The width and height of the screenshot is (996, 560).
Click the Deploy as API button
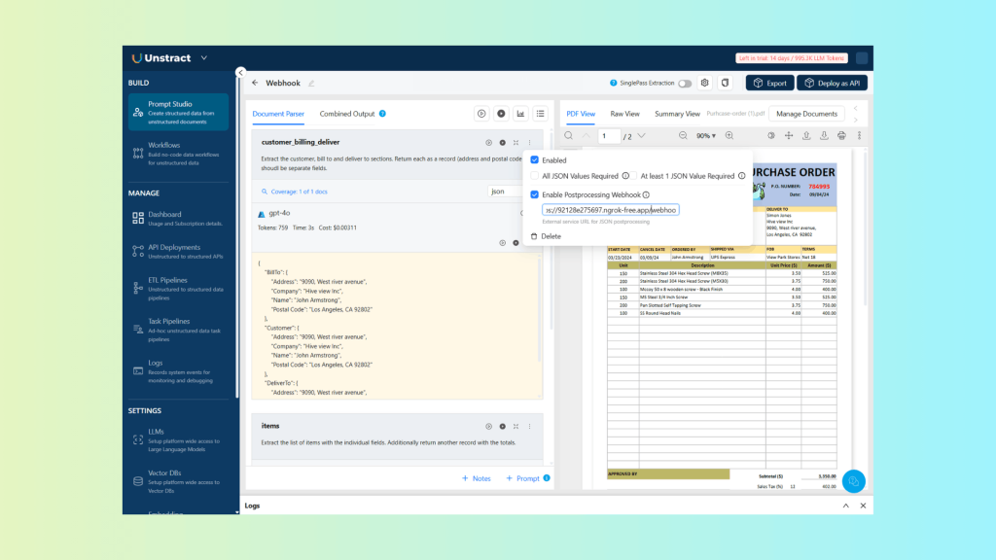(833, 84)
